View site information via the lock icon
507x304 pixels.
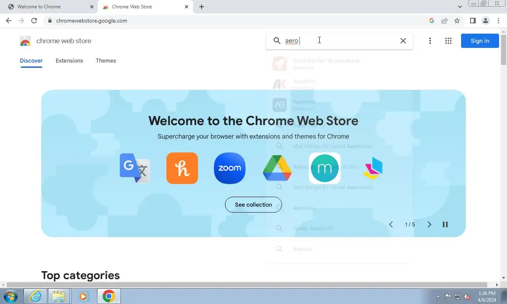[50, 21]
